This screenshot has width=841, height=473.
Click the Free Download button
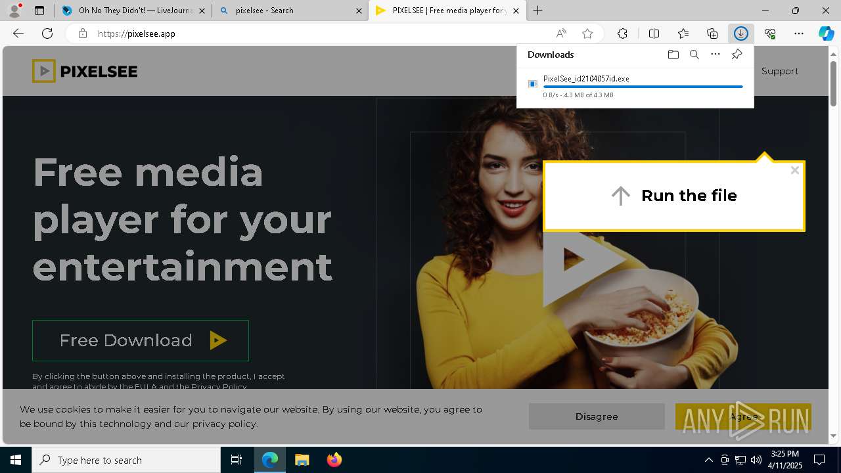click(x=141, y=340)
